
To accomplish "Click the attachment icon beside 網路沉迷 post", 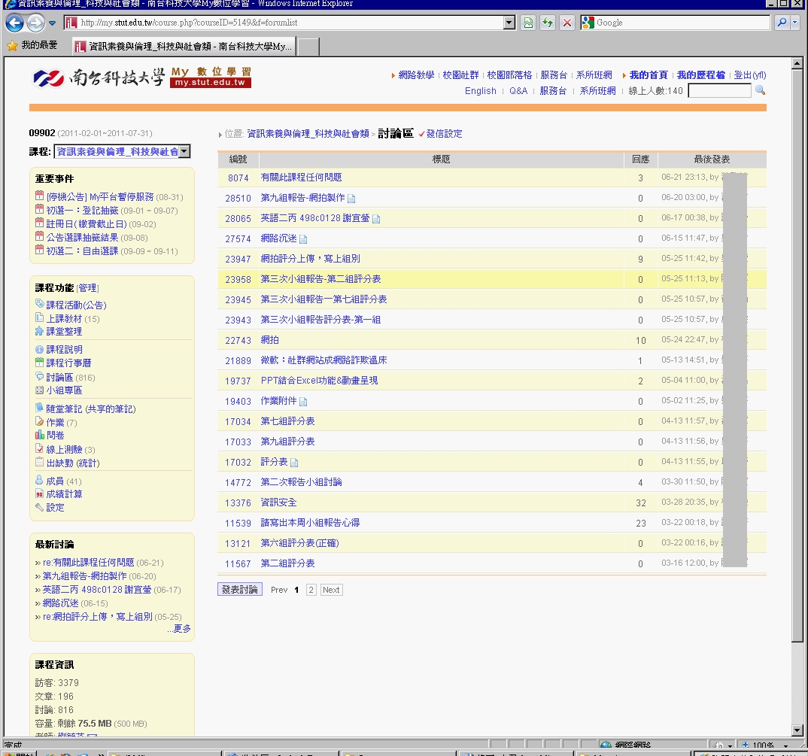I will click(303, 239).
